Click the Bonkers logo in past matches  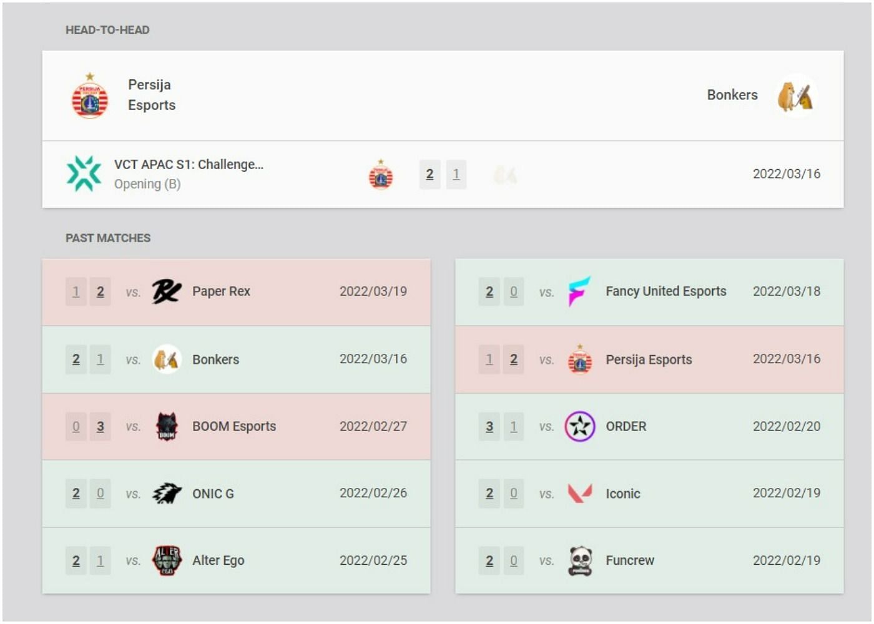[167, 359]
